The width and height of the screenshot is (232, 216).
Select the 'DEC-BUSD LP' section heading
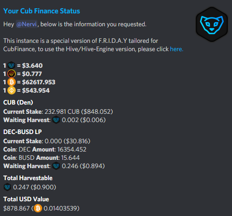(23, 132)
